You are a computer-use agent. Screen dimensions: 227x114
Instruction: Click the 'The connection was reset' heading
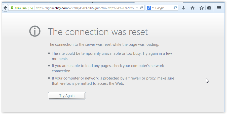(x=98, y=32)
